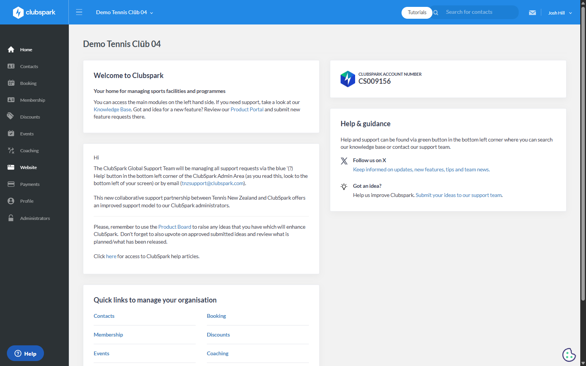
Task: Click 'Submit your ideas to our support team'
Action: (459, 195)
